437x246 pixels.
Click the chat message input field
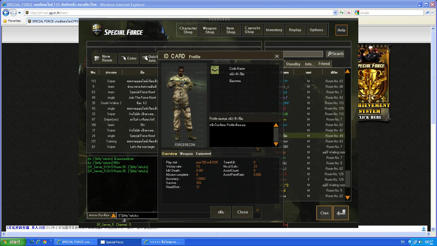click(137, 216)
